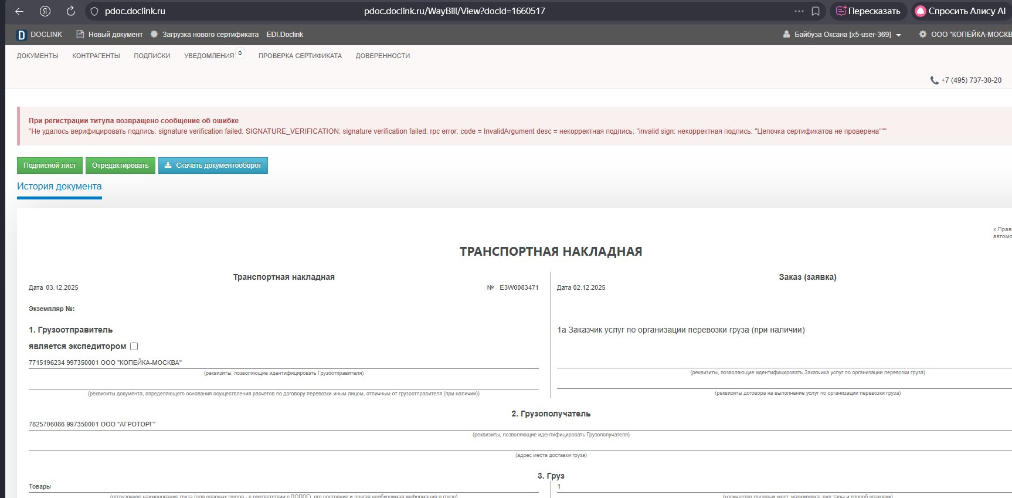Open the EDI.Doclink link

(285, 35)
